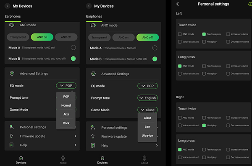
Task: Select ANC off button in middle screen
Action: coord(147,38)
